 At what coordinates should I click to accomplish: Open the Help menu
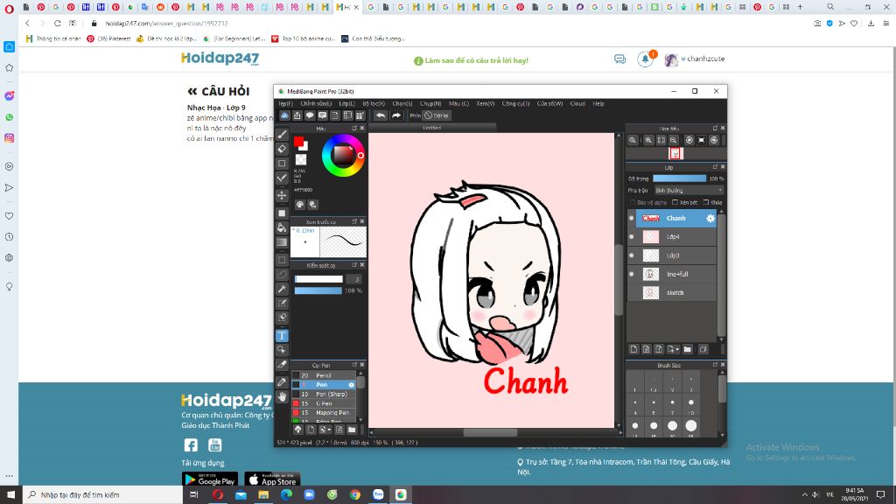tap(598, 103)
